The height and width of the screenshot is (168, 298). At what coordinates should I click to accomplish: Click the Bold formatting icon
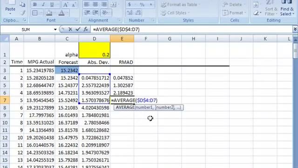click(x=35, y=5)
